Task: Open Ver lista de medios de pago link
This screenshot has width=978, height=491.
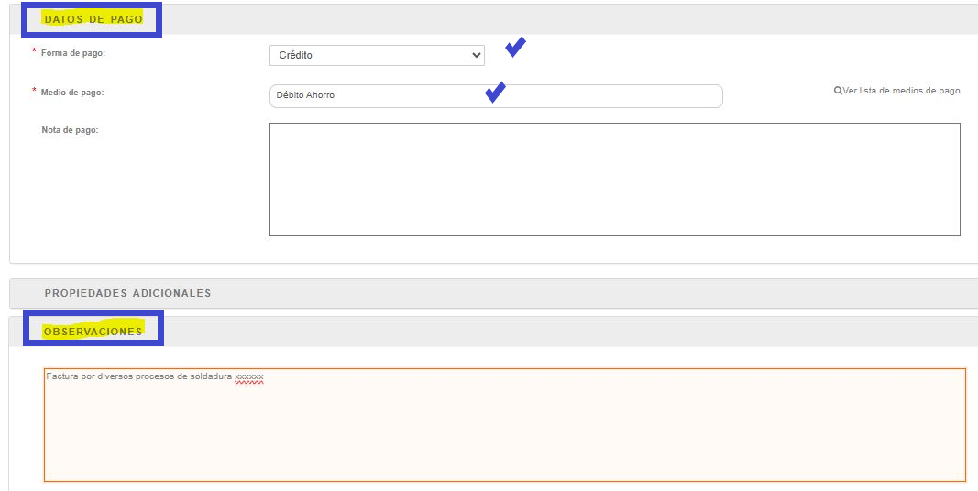Action: coord(901,91)
